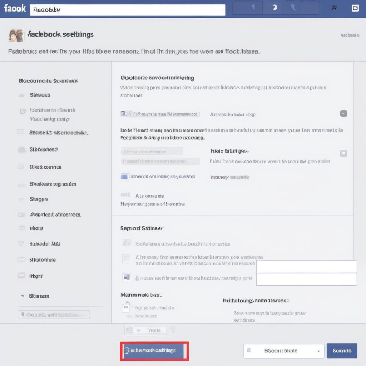Click the trash icon next to "Yio its"

click(173, 330)
